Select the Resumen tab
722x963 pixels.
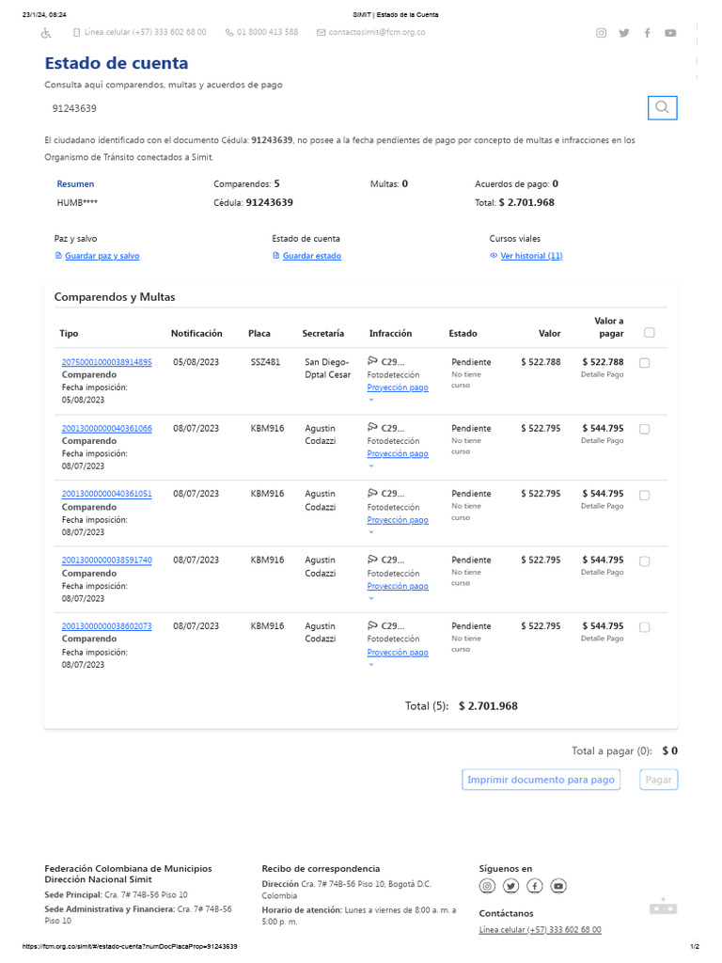[x=75, y=184]
